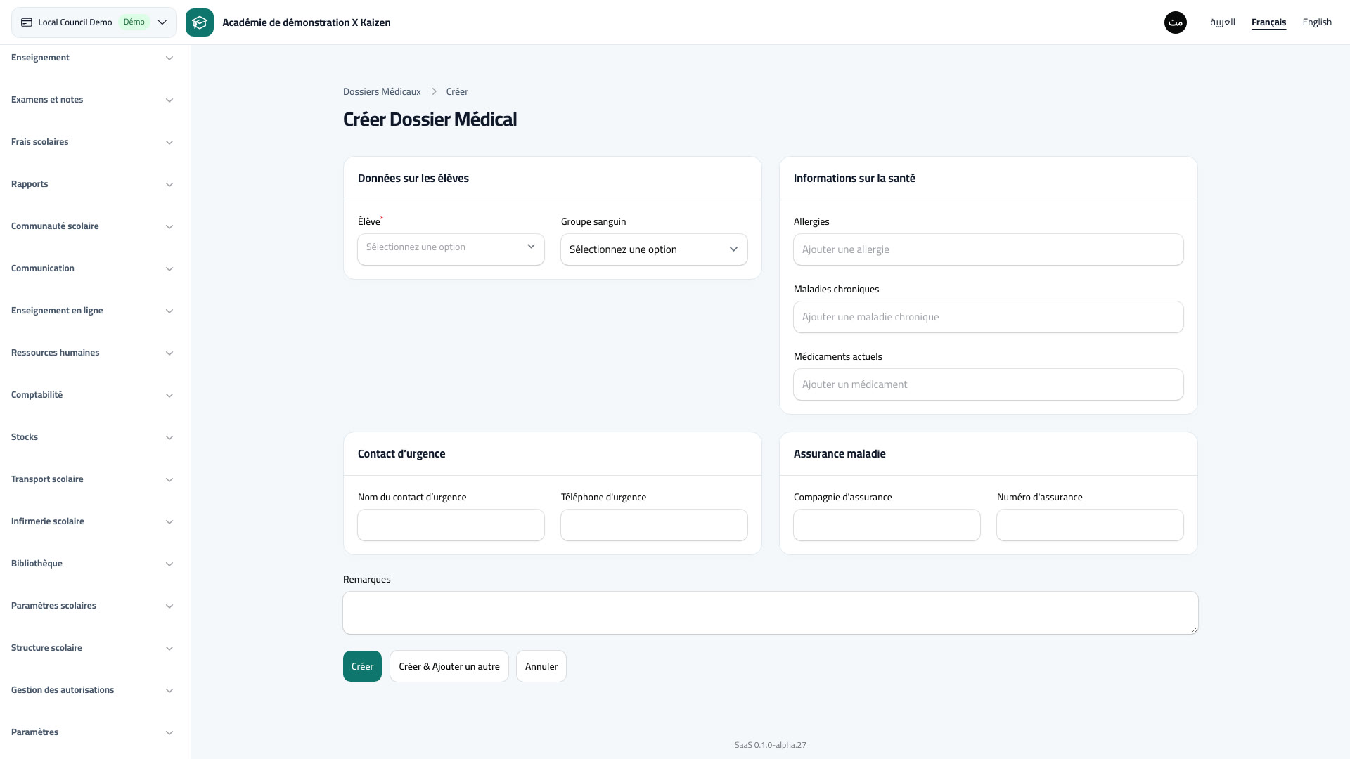Expand Infirmerie scolaire section
1350x759 pixels.
pos(92,521)
